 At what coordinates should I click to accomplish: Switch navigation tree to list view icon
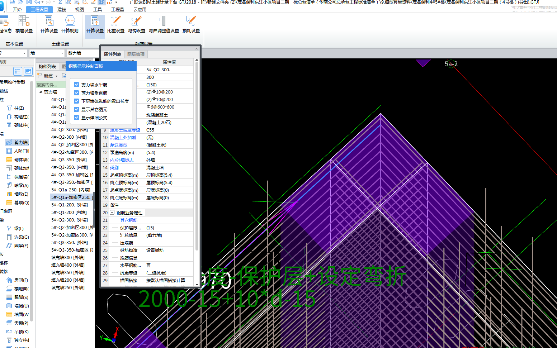click(18, 71)
